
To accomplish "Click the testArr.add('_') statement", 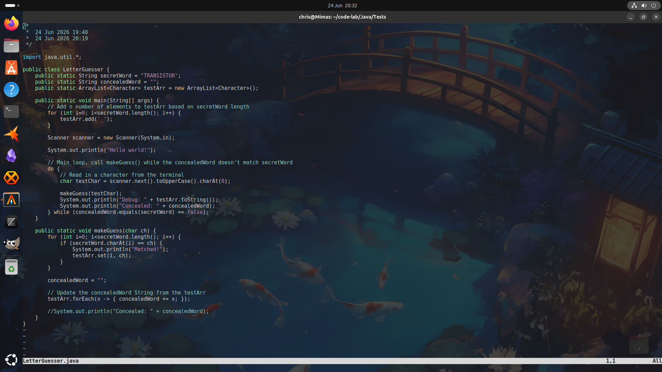I will pyautogui.click(x=86, y=119).
